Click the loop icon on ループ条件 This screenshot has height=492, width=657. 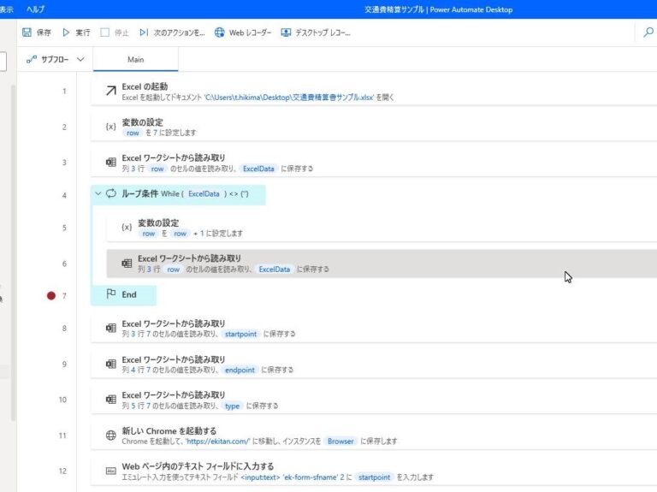pyautogui.click(x=111, y=193)
